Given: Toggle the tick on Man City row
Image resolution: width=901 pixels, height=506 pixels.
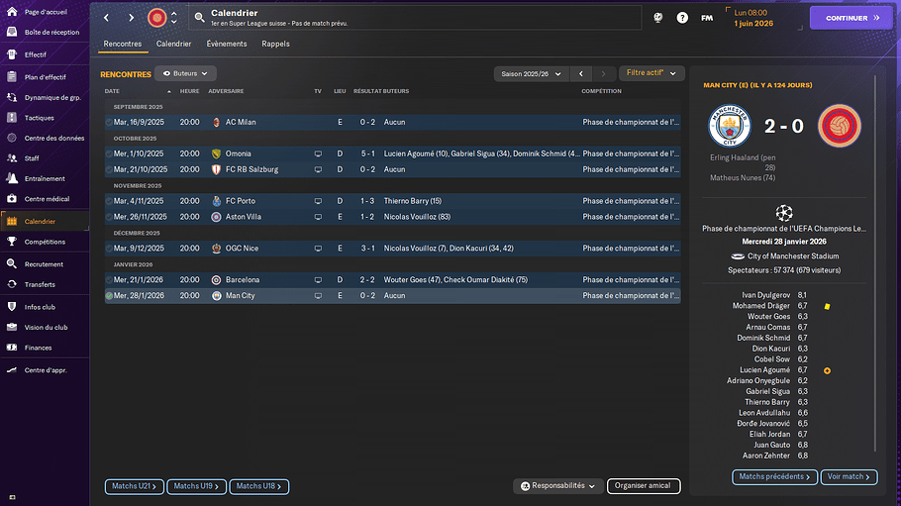Looking at the screenshot, I should (x=109, y=295).
